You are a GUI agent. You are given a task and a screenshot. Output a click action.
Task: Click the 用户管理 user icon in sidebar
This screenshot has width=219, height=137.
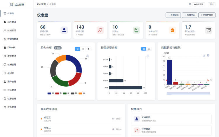coord(5,82)
